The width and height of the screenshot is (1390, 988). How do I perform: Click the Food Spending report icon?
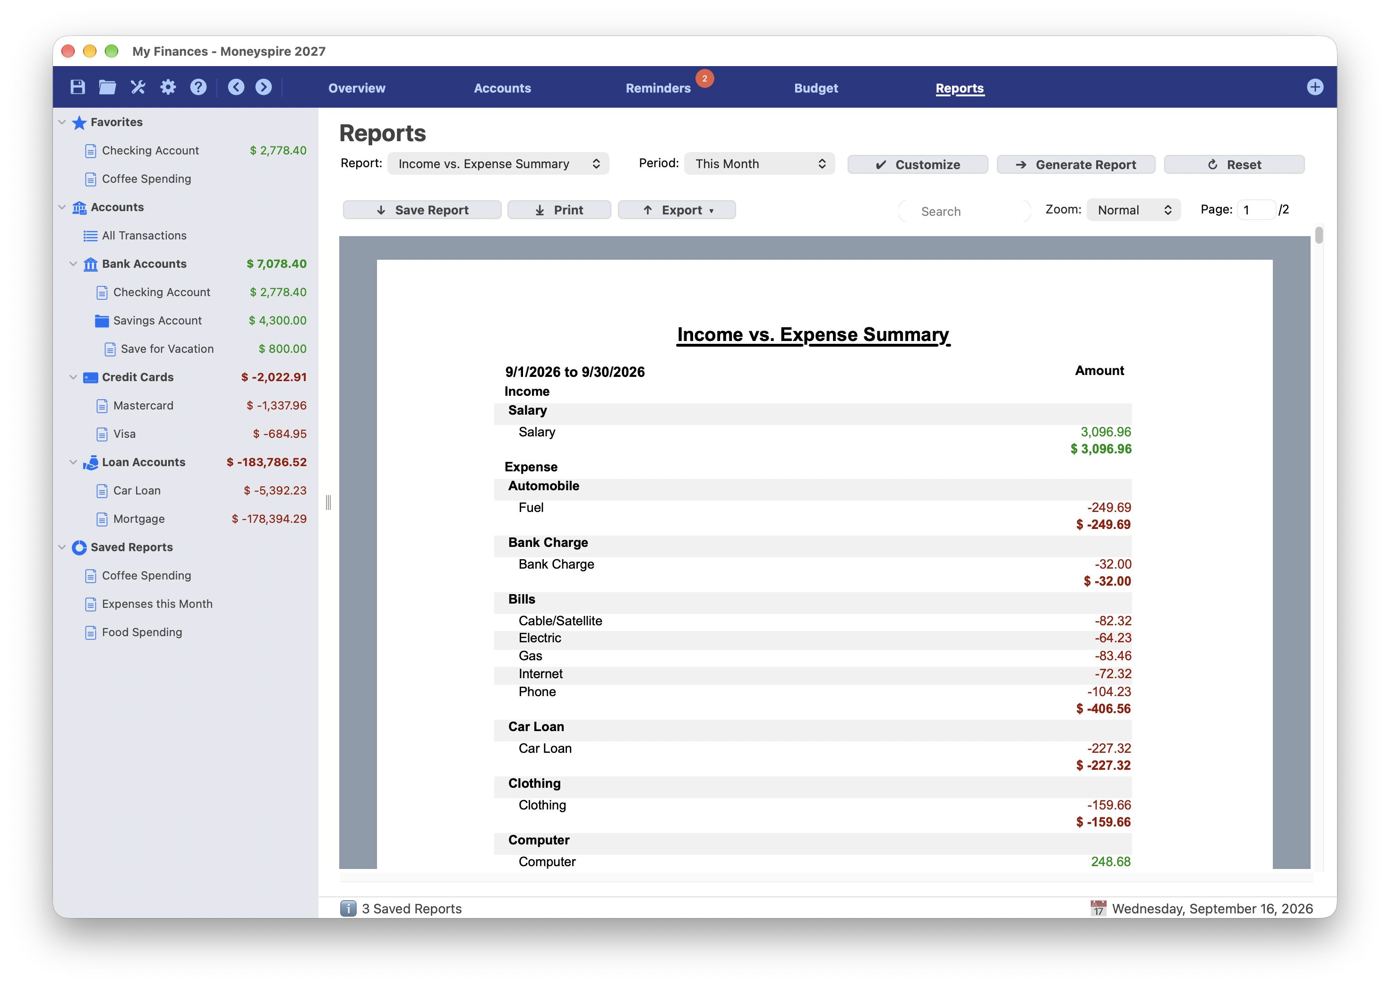91,633
